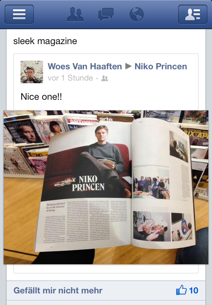The width and height of the screenshot is (212, 305).
Task: Open Woes Van Haaften's profile
Action: click(85, 66)
